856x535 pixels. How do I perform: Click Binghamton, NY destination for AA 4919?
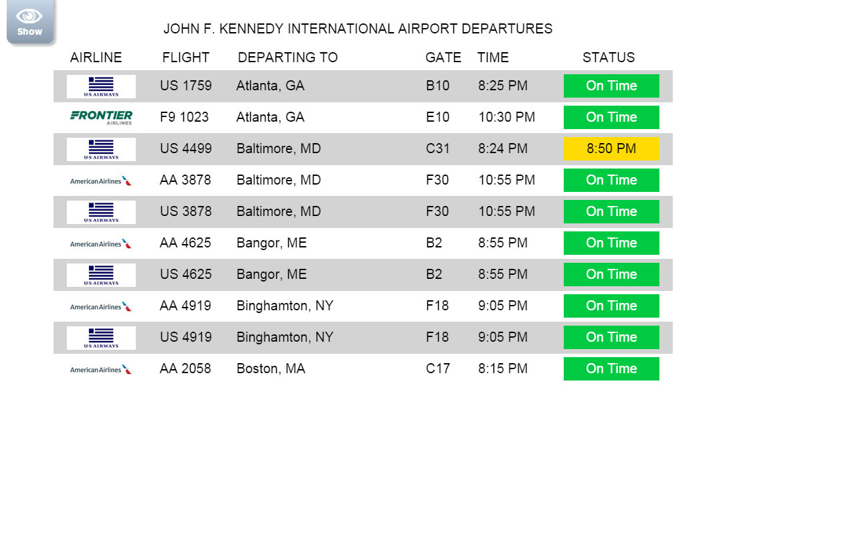(x=285, y=306)
